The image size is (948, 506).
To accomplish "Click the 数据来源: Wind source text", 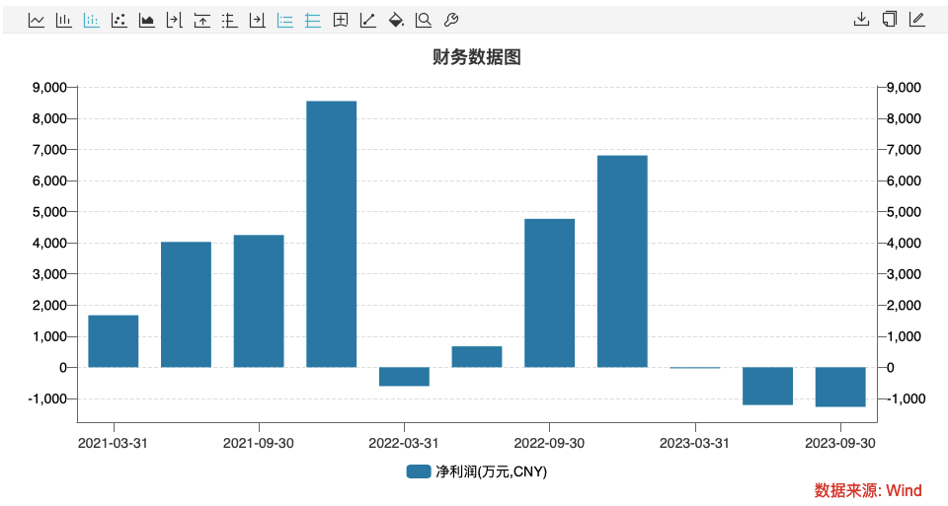I will [867, 490].
